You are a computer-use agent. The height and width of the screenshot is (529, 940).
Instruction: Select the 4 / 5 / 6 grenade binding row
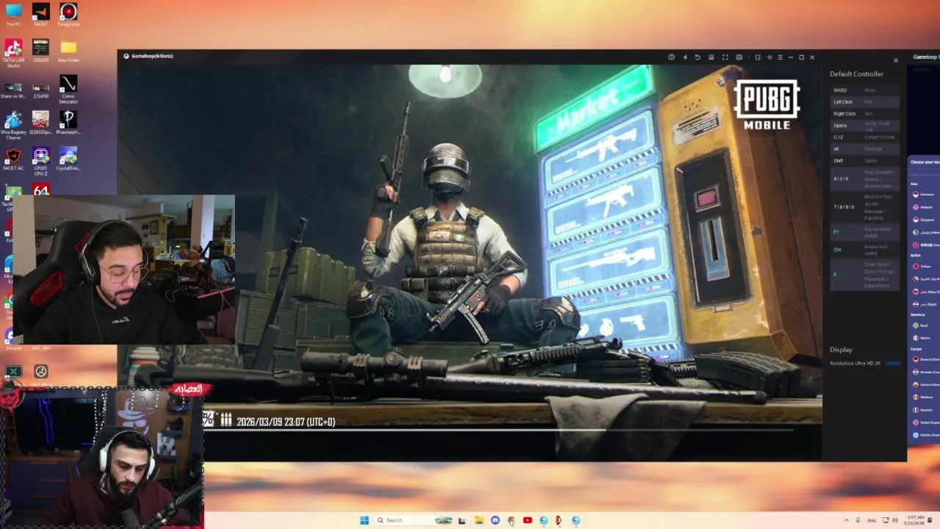(x=865, y=179)
